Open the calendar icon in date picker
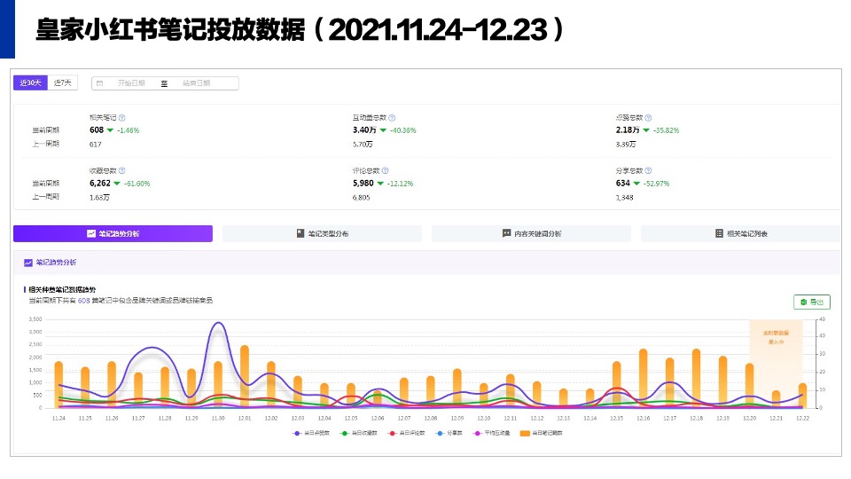Viewport: 851px width, 479px height. tap(100, 83)
